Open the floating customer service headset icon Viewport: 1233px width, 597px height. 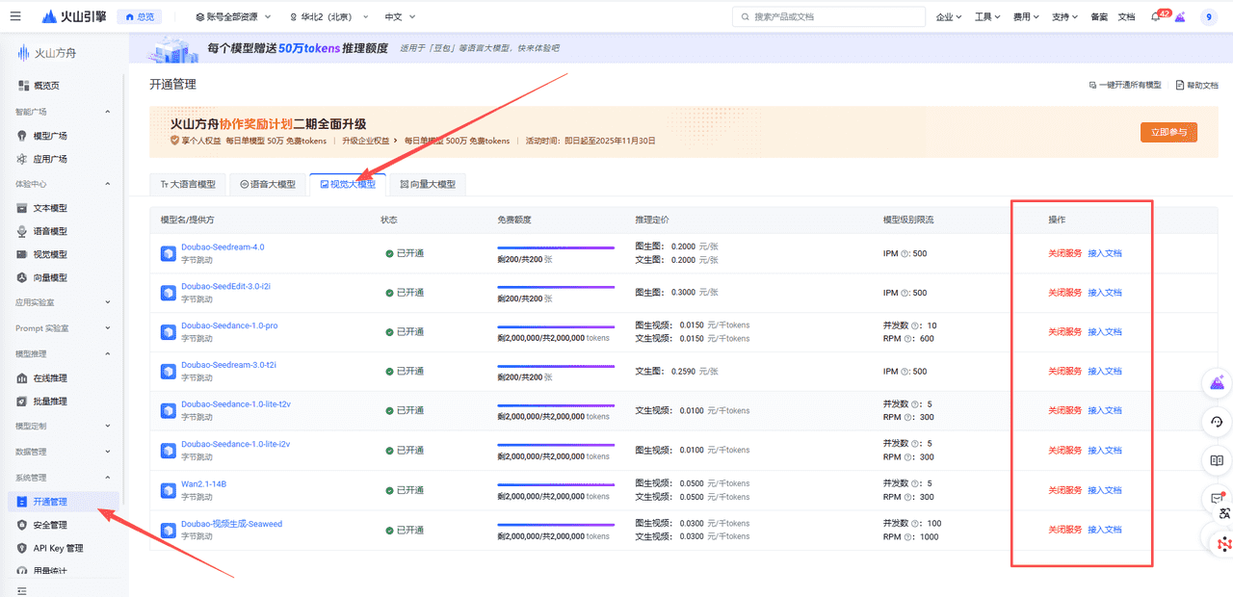pos(1216,422)
